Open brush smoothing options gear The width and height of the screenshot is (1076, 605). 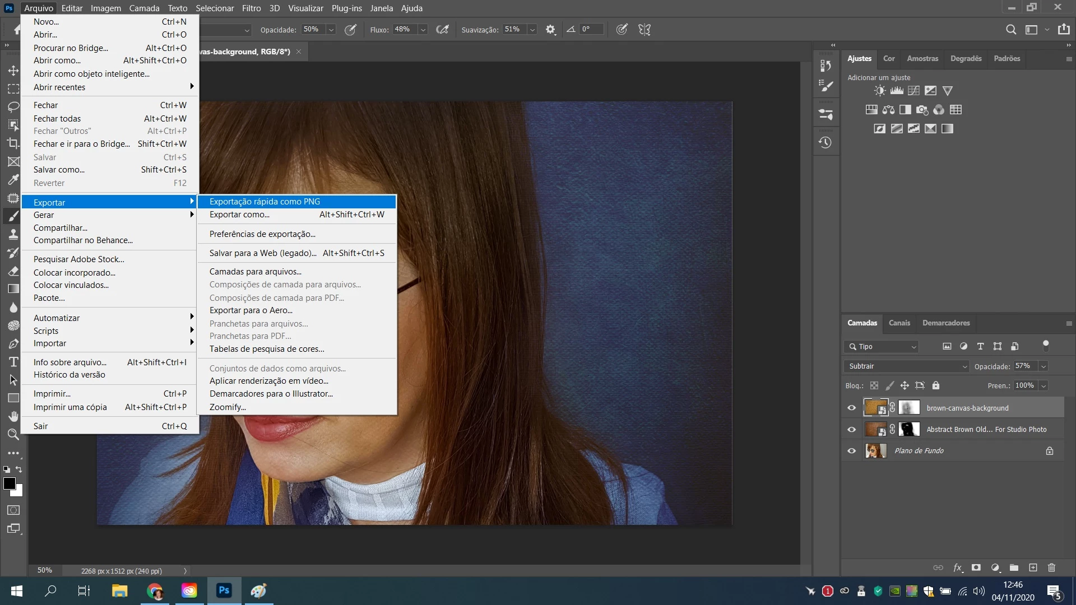550,30
